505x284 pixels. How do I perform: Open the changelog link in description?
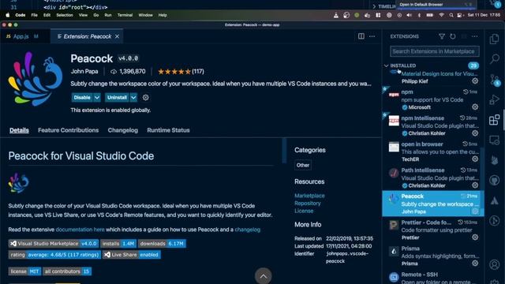point(247,230)
